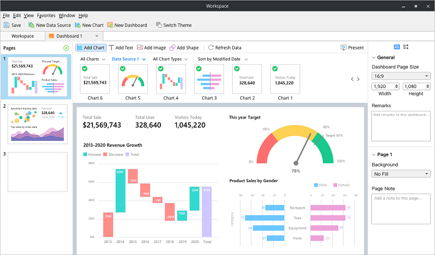
Task: Open the Favorites menu
Action: click(x=46, y=16)
